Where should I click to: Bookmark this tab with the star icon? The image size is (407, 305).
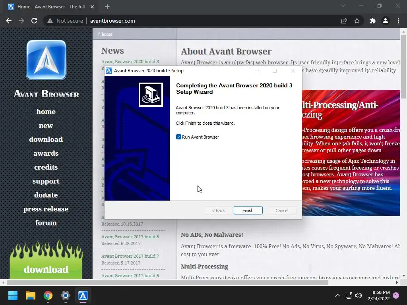pos(357,21)
